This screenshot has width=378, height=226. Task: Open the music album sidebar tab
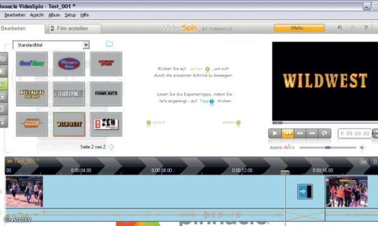pos(3,121)
